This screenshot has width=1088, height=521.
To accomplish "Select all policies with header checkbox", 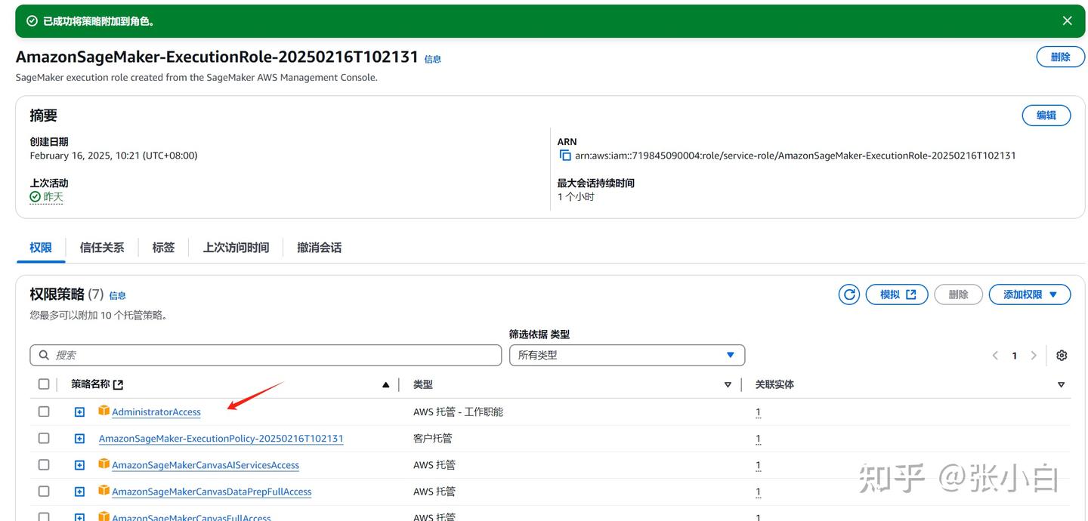I will tap(44, 384).
